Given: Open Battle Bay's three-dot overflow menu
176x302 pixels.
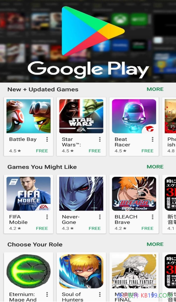Looking at the screenshot, I should 47,139.
